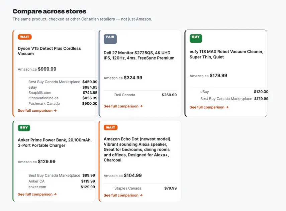The width and height of the screenshot is (286, 211).
Task: Click the Best Buy Canada Marketplace $179.99 row
Action: [x=234, y=99]
